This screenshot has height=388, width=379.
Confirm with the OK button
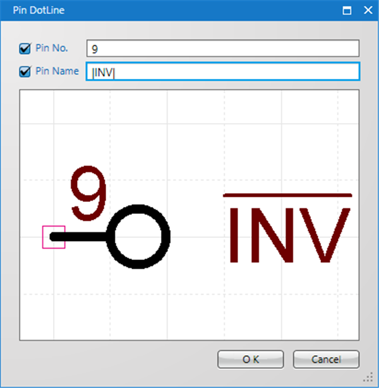250,359
